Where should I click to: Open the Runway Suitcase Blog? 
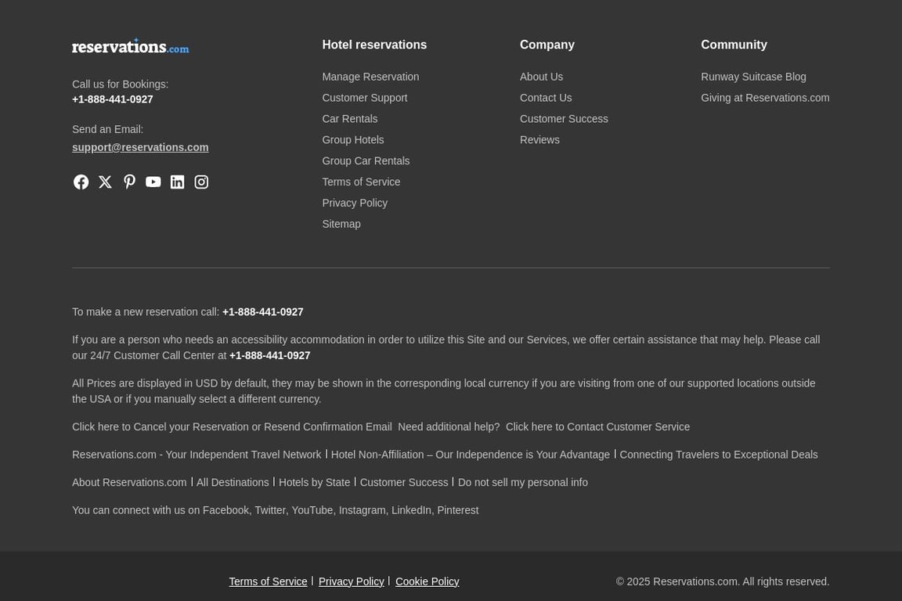[753, 77]
